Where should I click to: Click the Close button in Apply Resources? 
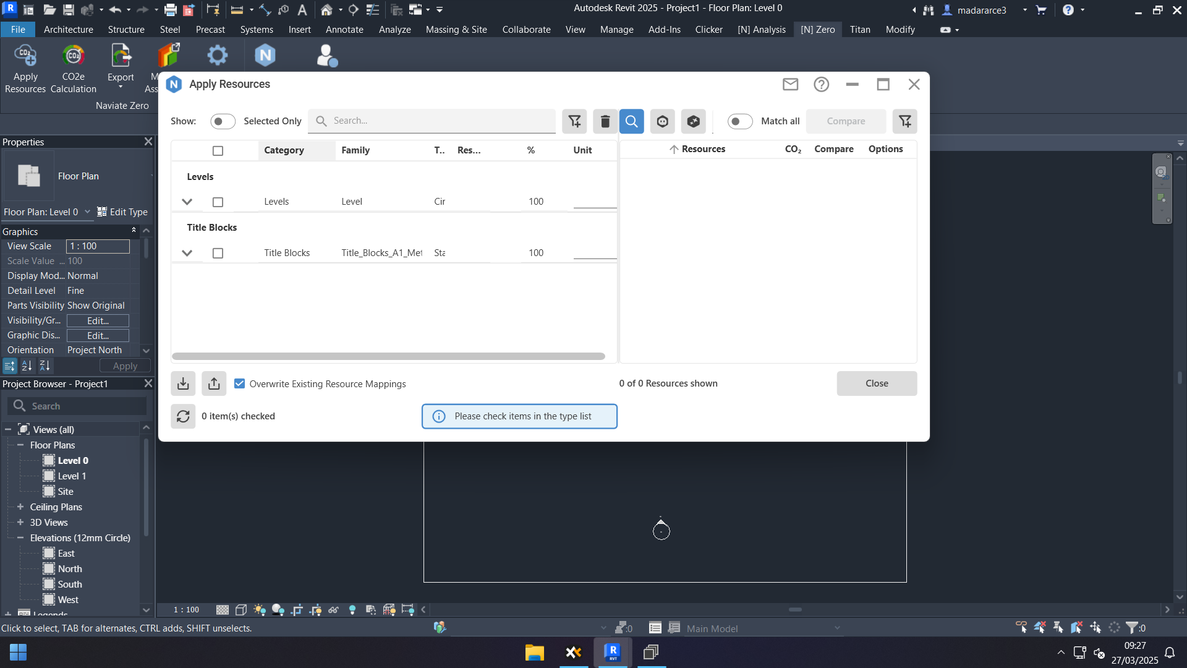tap(877, 383)
